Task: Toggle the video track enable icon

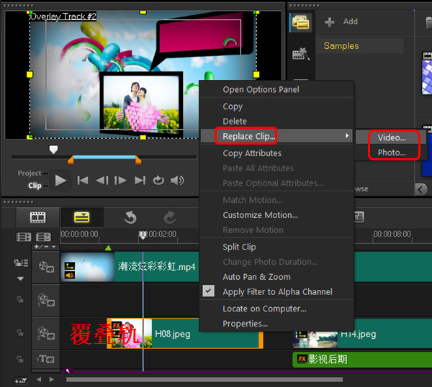Action: point(47,268)
